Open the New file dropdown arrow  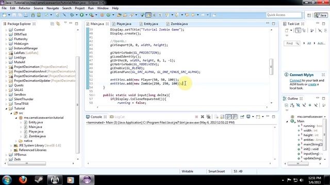[9, 15]
